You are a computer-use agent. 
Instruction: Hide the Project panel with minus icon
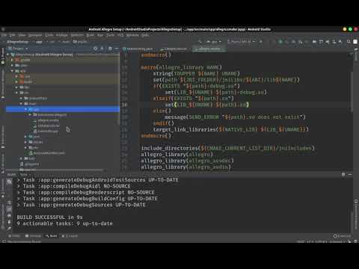point(117,49)
